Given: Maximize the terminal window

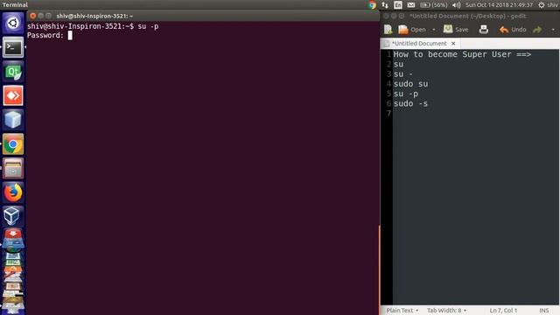Looking at the screenshot, I should [x=49, y=16].
